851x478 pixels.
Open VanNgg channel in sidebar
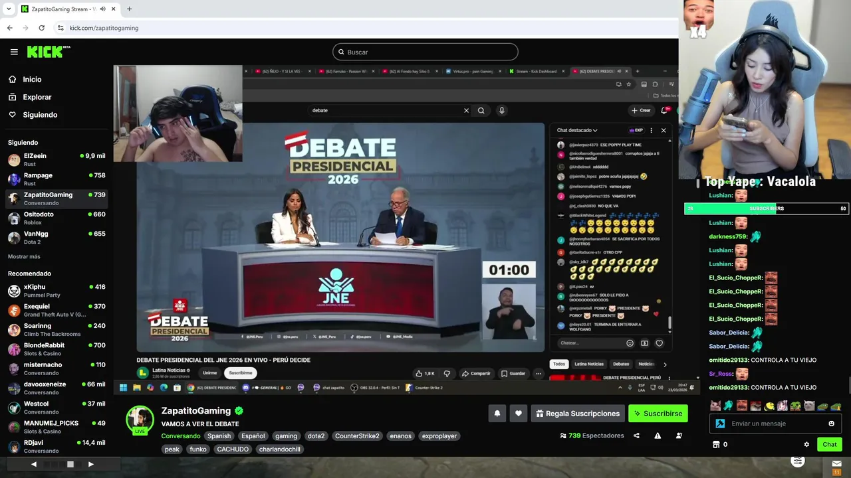[57, 237]
